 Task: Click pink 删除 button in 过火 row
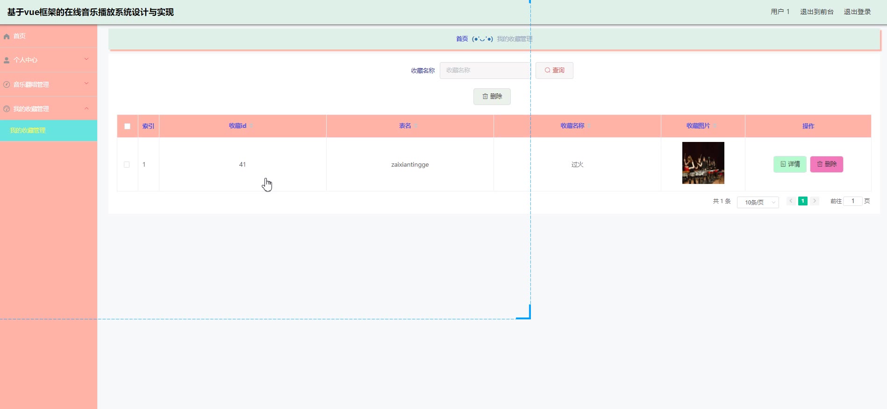(x=827, y=164)
